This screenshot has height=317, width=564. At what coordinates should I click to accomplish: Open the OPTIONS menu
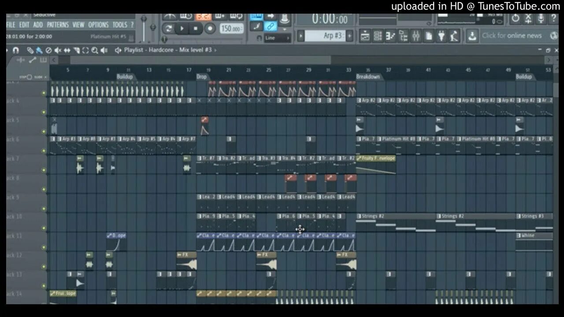click(x=98, y=25)
